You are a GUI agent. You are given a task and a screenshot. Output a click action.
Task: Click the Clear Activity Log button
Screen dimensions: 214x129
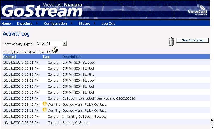[193, 40]
